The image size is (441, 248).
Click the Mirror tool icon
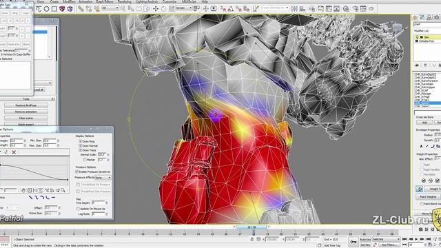(294, 9)
